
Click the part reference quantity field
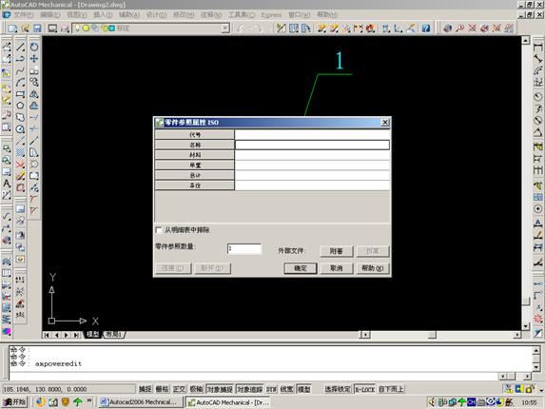[244, 249]
